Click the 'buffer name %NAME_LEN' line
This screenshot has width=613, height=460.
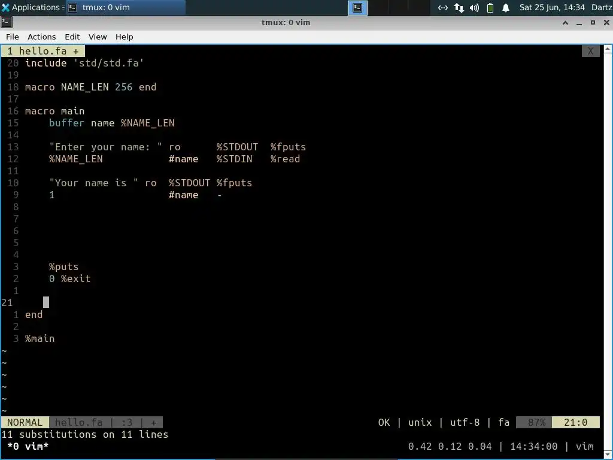[x=112, y=123]
